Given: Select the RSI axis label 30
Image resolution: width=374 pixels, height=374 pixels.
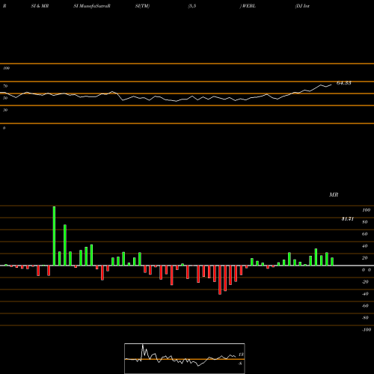Looking at the screenshot, I should [5, 110].
